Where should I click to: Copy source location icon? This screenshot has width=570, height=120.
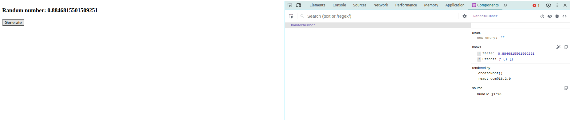566,88
